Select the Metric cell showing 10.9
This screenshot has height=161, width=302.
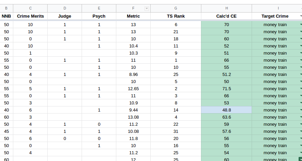[133, 103]
